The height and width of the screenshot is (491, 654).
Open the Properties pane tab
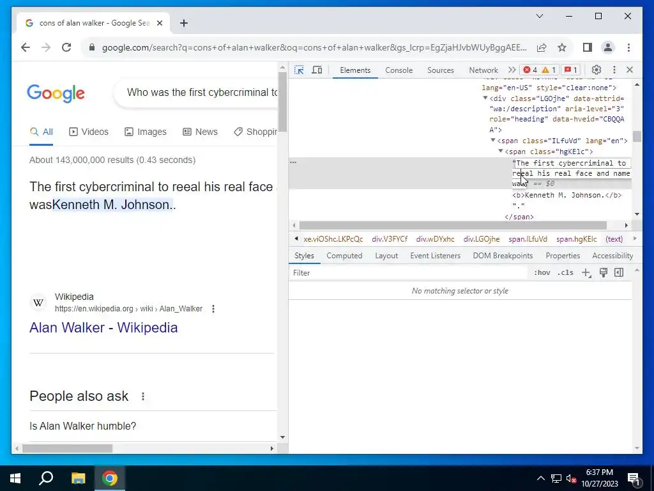pos(563,256)
